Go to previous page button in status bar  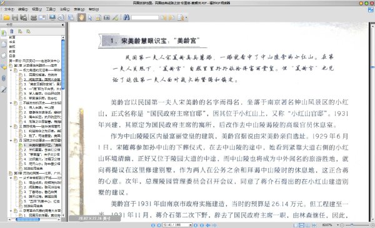pyautogui.click(x=159, y=225)
